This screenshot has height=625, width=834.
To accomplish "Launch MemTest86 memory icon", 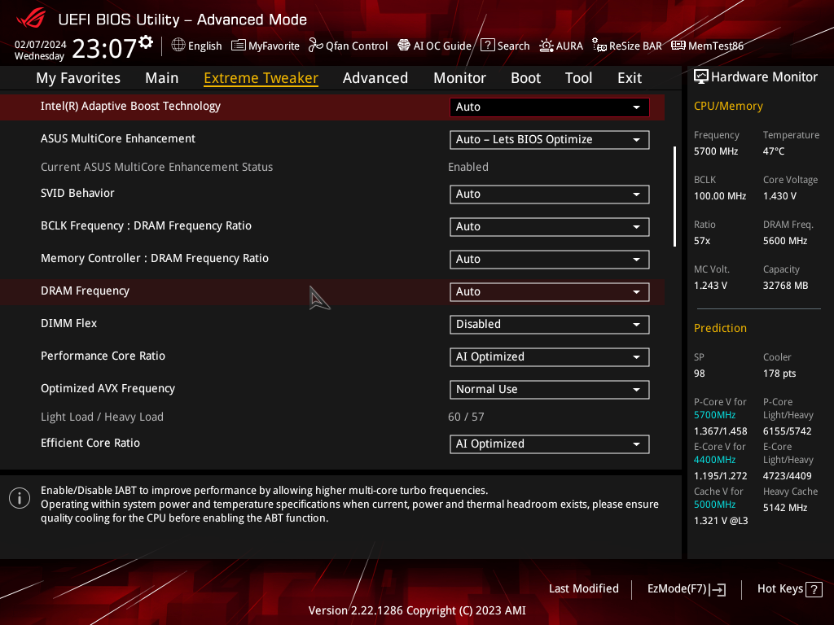I will coord(678,46).
